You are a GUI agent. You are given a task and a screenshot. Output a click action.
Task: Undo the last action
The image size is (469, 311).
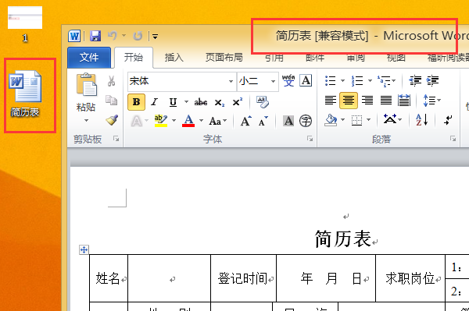coord(113,36)
